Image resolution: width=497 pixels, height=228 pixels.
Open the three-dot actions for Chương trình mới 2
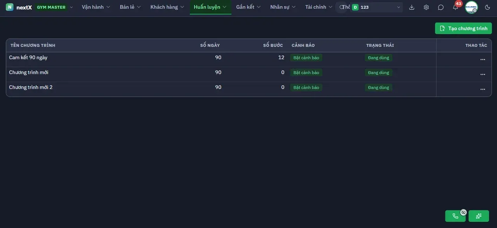coord(483,89)
